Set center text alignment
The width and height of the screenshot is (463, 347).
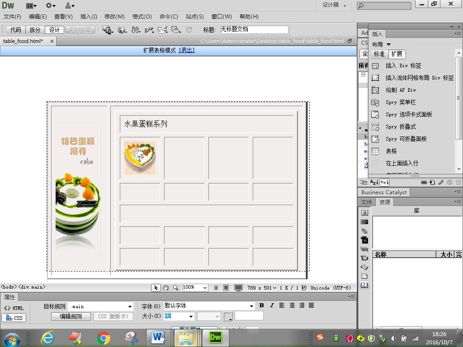coord(292,305)
